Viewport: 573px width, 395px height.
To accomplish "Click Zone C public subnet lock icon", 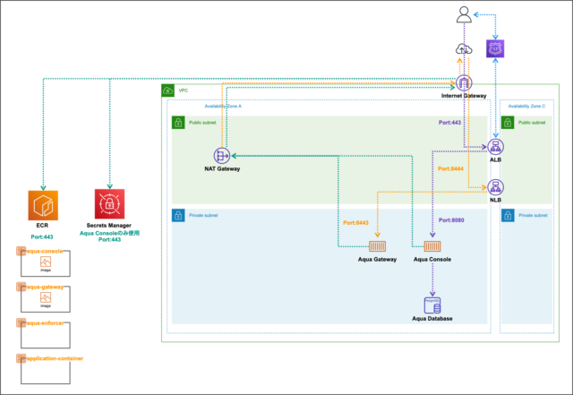I will [x=508, y=123].
